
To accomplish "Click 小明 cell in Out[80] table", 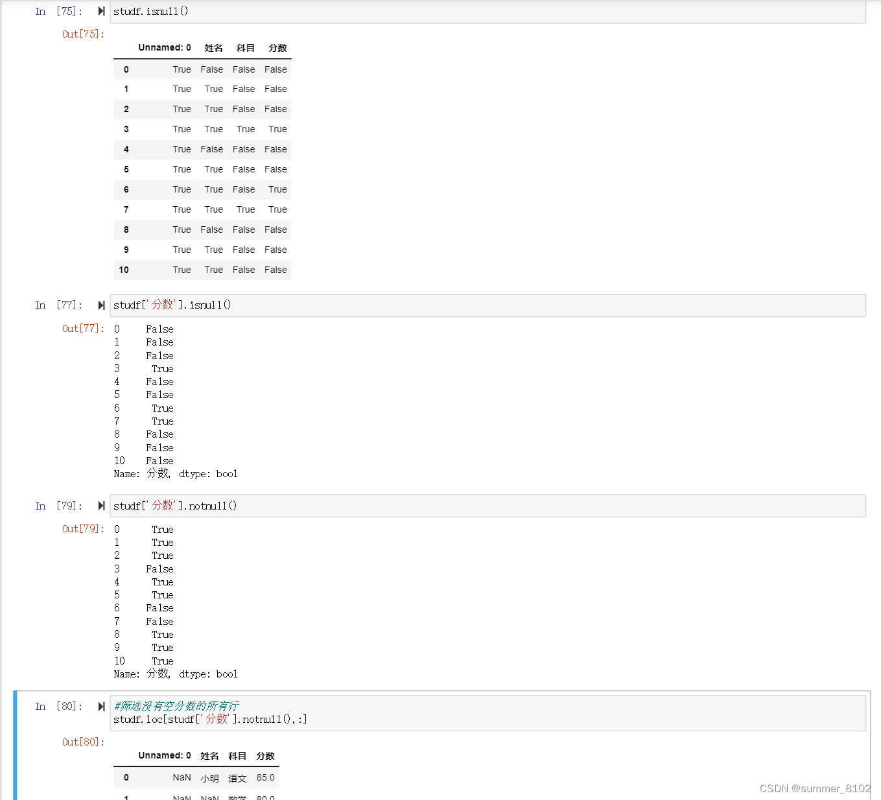I will (209, 779).
